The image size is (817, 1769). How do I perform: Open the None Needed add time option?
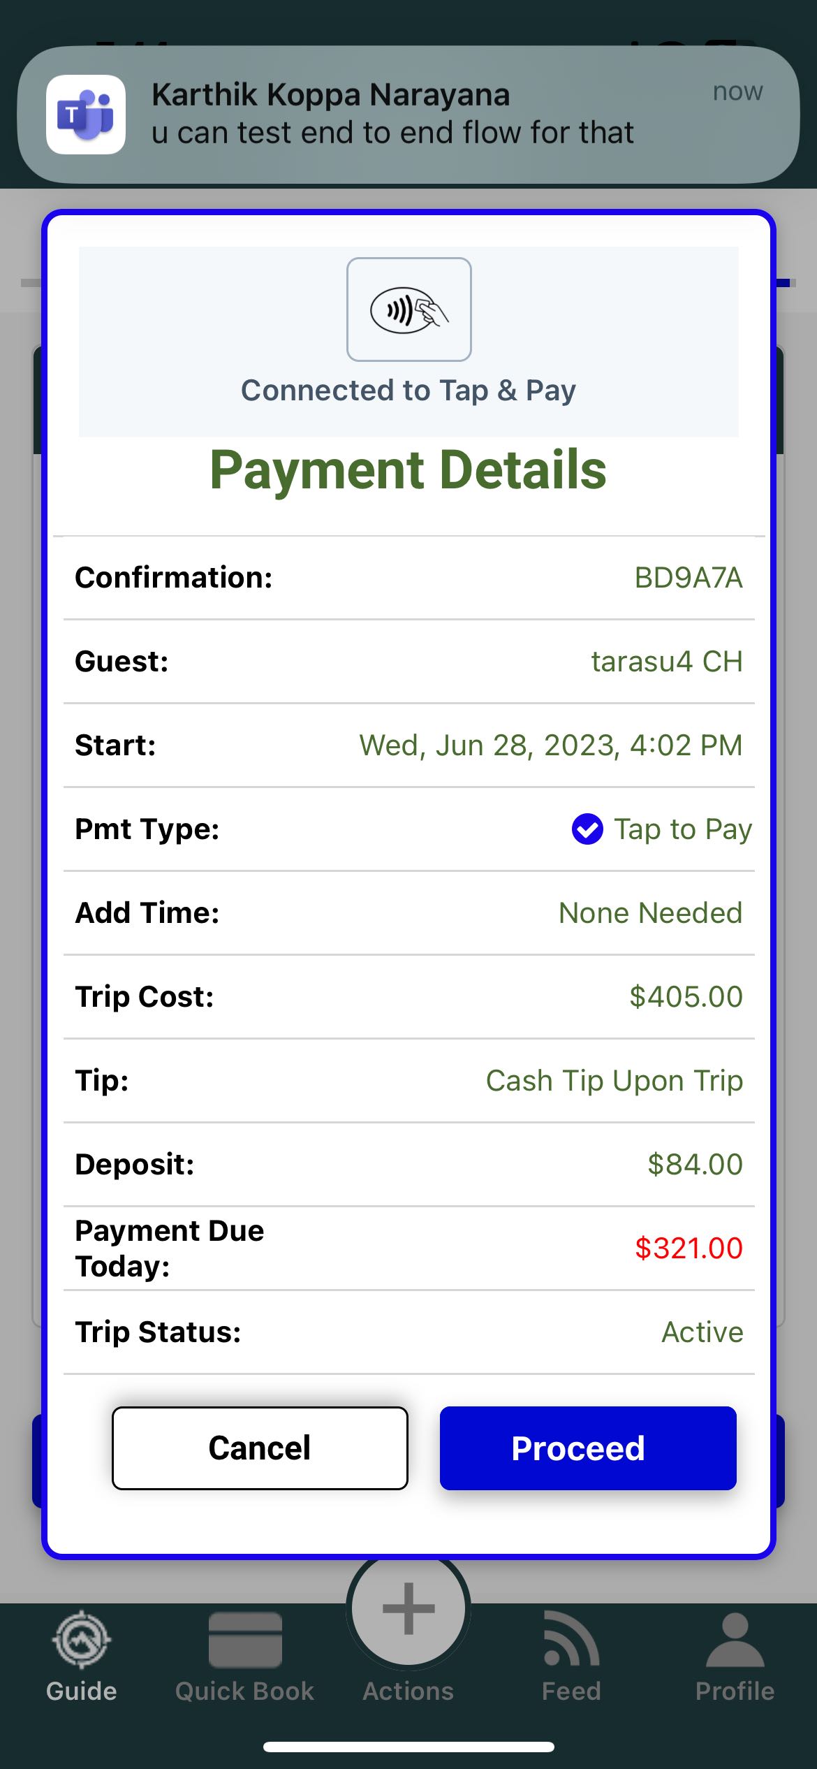click(650, 913)
